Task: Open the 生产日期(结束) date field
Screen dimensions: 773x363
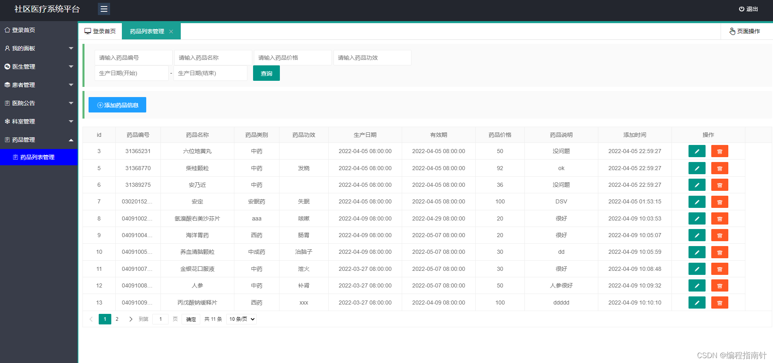Action: pyautogui.click(x=210, y=73)
